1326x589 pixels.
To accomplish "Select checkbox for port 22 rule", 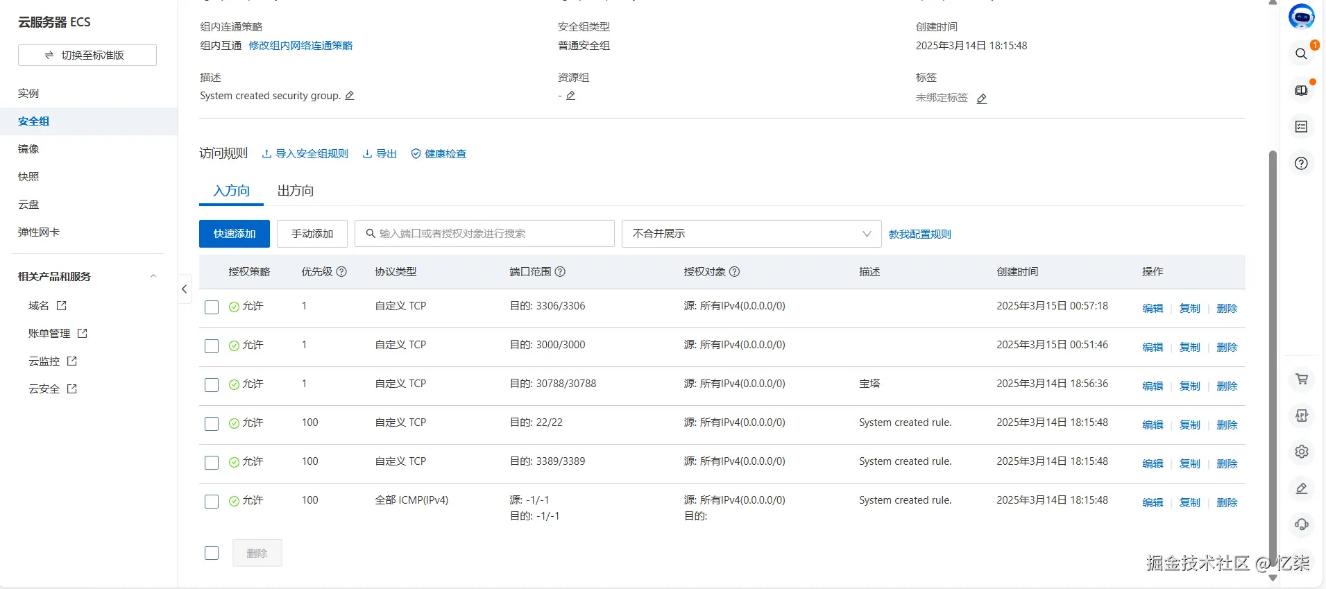I will coord(212,424).
